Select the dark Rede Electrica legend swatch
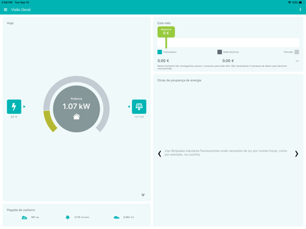Viewport: 306px width, 229px height. (x=220, y=52)
